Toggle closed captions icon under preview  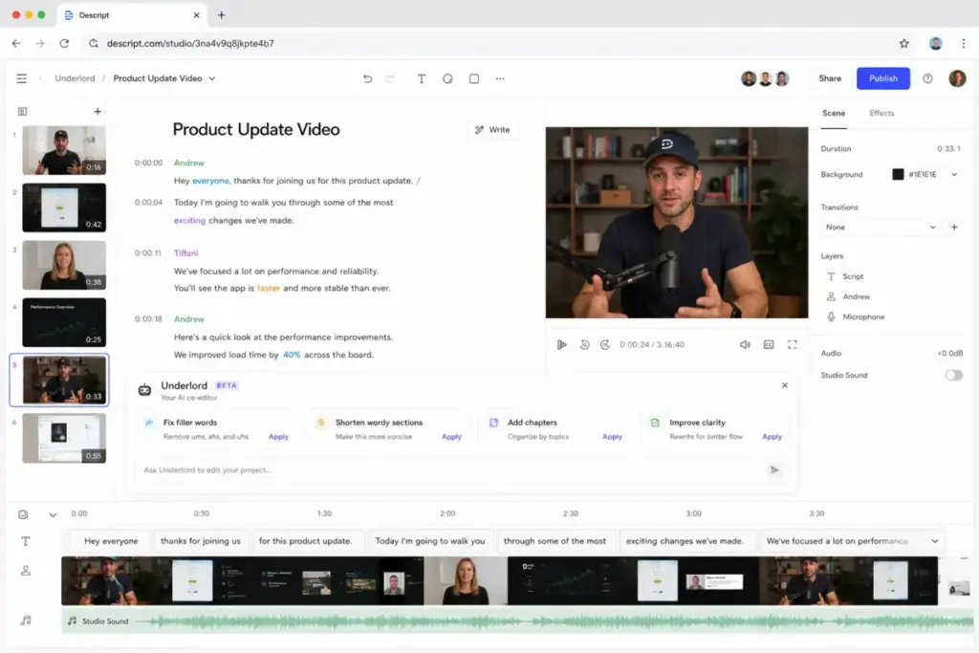pos(769,344)
